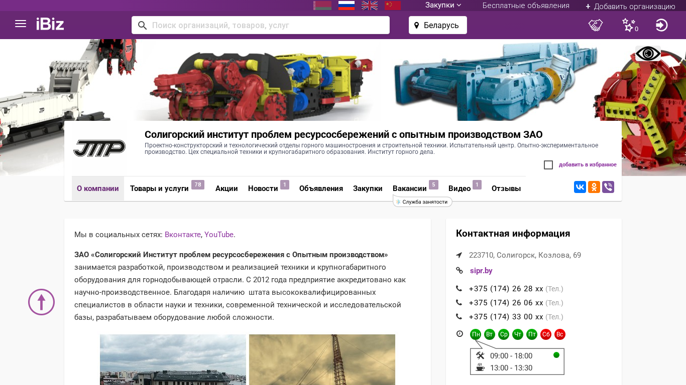
Task: Click the company name heading
Action: [344, 134]
